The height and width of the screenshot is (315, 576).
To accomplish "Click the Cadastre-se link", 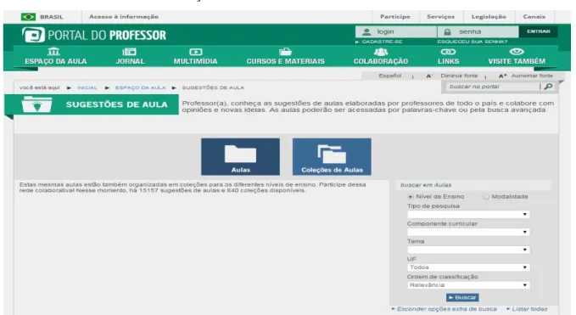I will click(382, 42).
